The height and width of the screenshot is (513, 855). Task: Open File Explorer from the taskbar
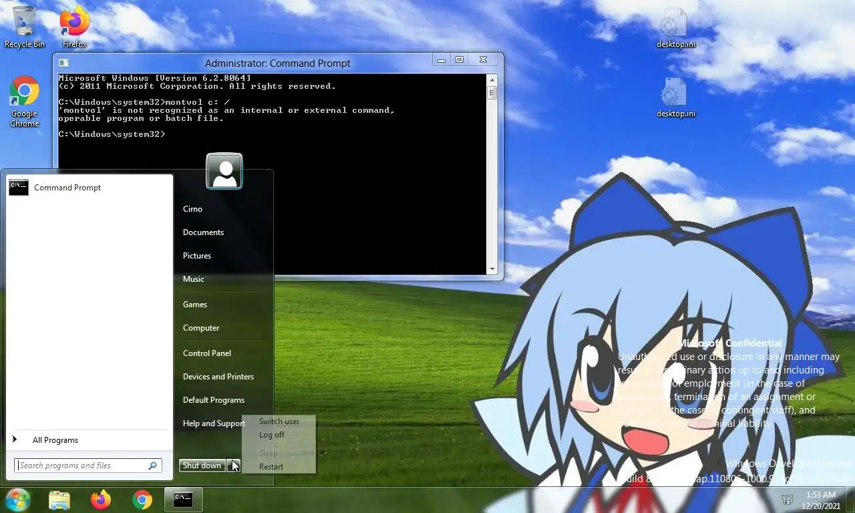click(x=59, y=500)
